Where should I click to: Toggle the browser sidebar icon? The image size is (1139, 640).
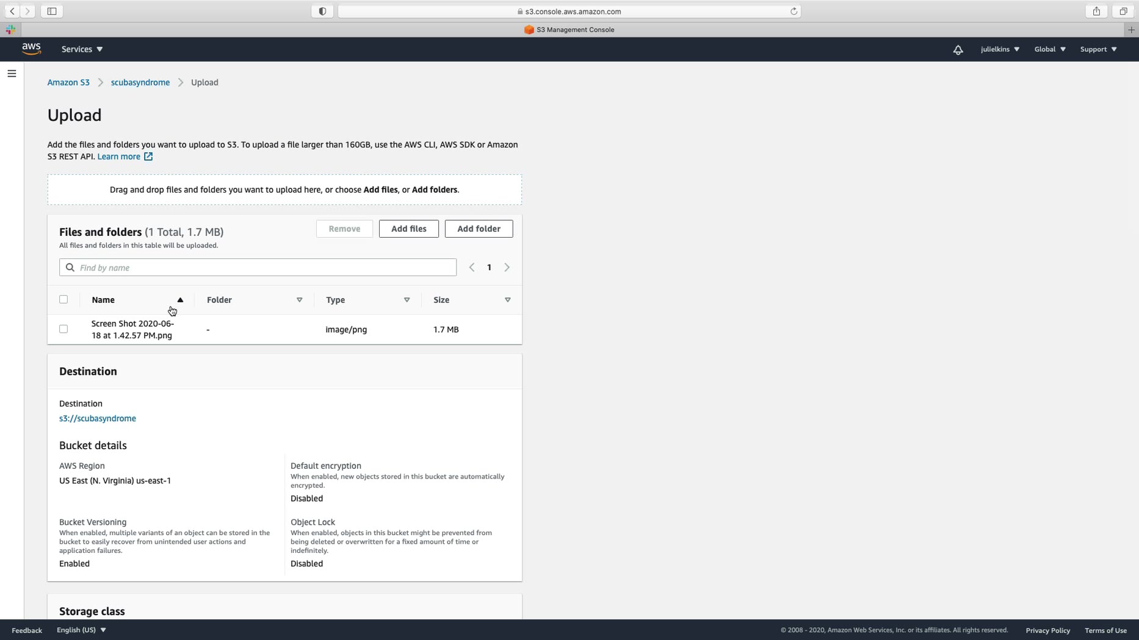pyautogui.click(x=52, y=11)
